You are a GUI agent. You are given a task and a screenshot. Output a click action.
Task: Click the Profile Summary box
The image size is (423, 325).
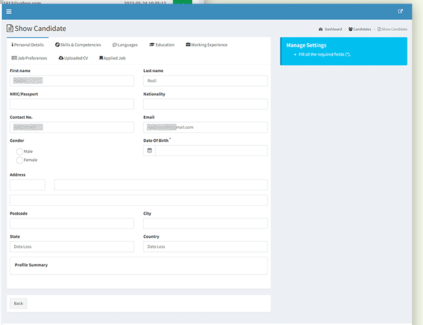pos(139,266)
